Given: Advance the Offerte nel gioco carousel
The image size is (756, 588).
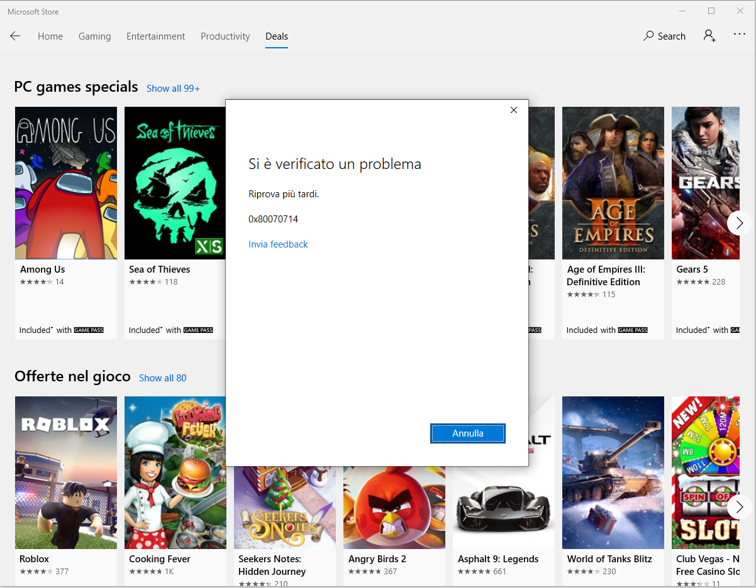Looking at the screenshot, I should 739,506.
